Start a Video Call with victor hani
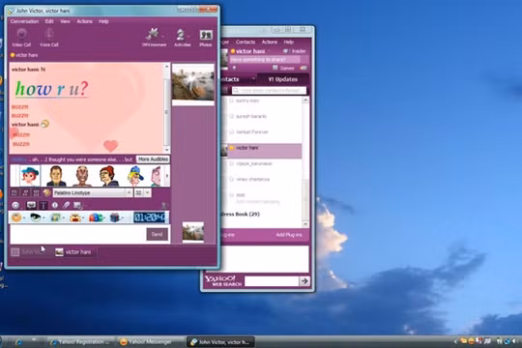 click(x=21, y=38)
